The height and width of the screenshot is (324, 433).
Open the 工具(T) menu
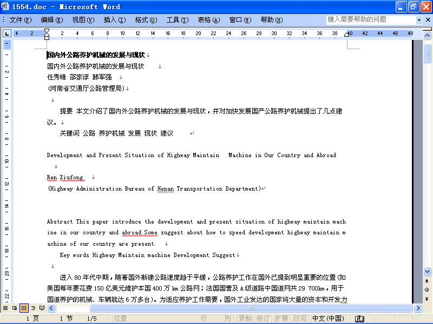(178, 20)
